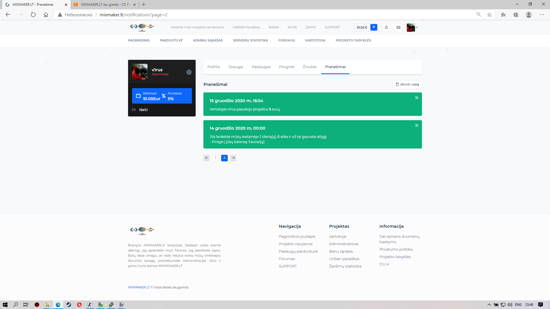550x309 pixels.
Task: Select pagination page 2 button
Action: [x=225, y=158]
